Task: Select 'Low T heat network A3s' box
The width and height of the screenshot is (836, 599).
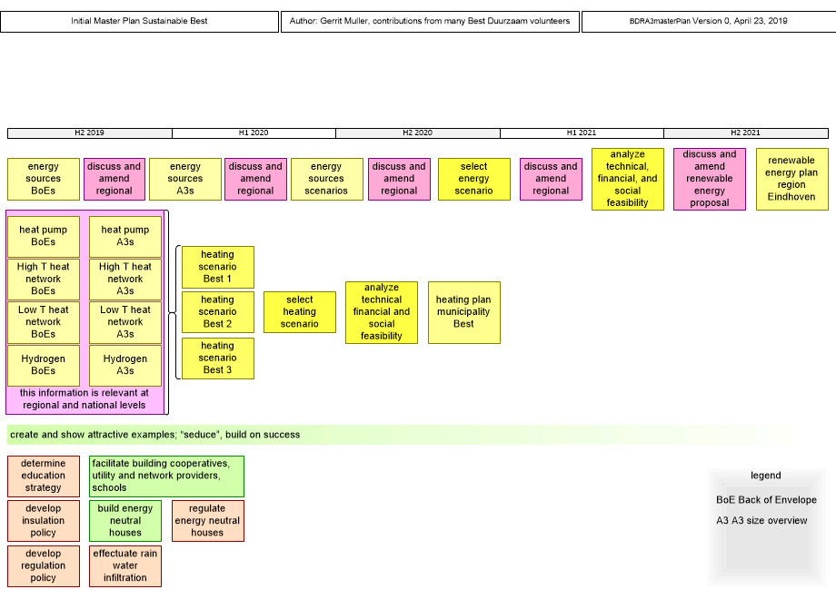Action: 125,322
